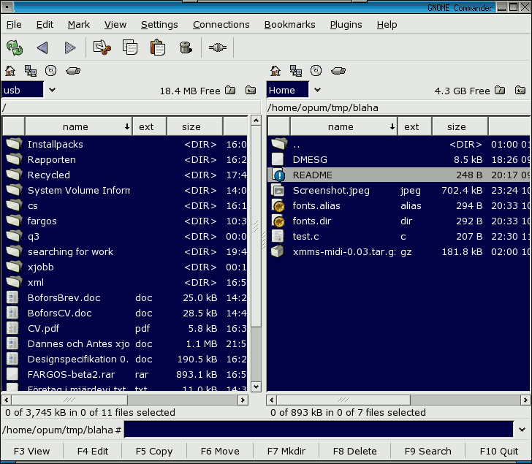Click the remote connection plug icon
Image resolution: width=532 pixels, height=464 pixels.
coord(218,48)
